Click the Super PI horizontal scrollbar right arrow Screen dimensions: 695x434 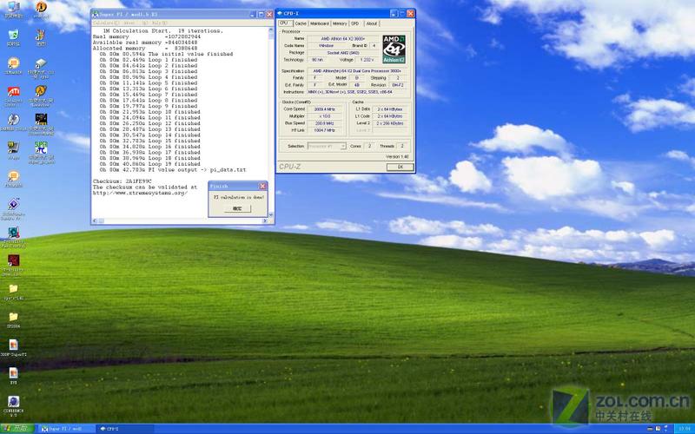265,220
